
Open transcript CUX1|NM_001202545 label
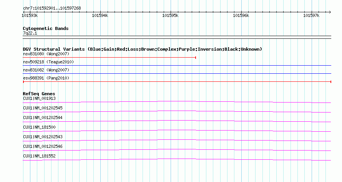coord(43,108)
